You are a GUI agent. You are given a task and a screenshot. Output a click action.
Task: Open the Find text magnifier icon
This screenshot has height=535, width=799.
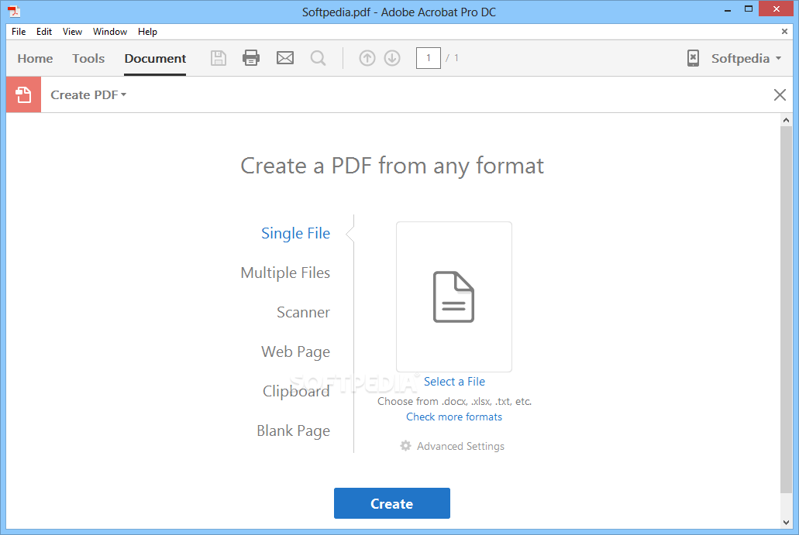coord(318,58)
